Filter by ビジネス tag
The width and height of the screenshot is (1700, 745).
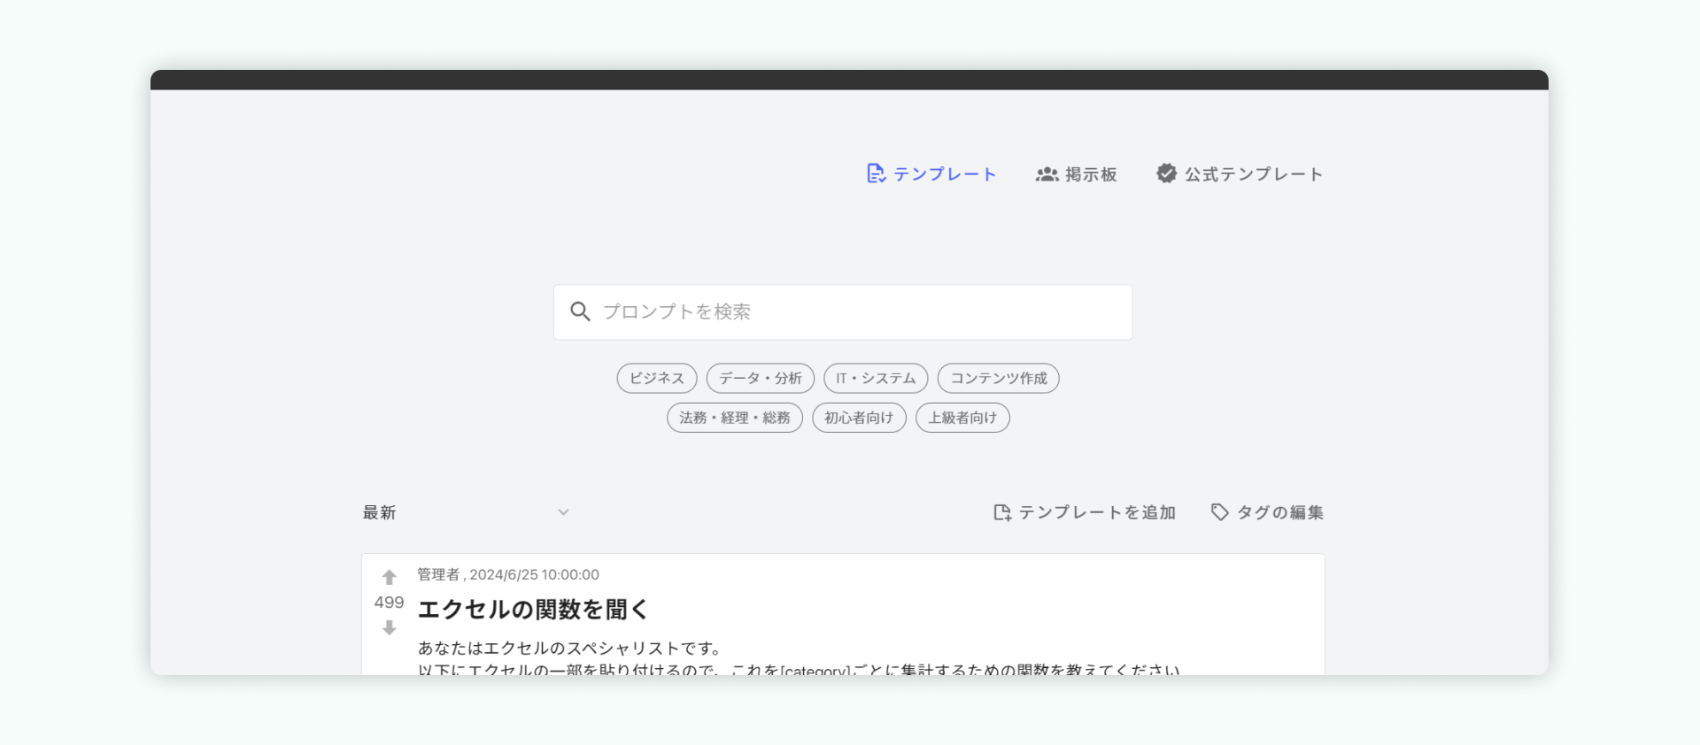tap(657, 379)
